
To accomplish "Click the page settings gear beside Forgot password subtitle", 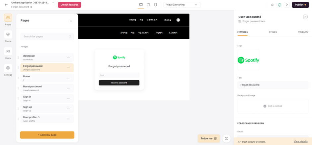I will (x=31, y=7).
